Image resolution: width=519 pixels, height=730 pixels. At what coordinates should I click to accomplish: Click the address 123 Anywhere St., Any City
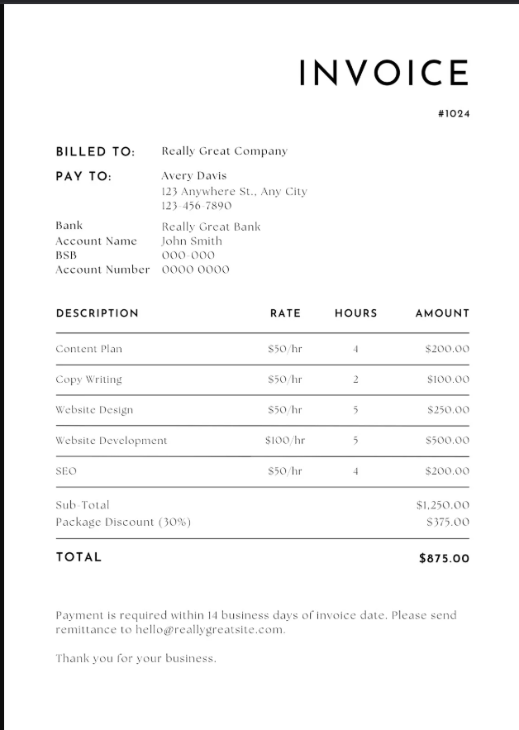pyautogui.click(x=234, y=192)
